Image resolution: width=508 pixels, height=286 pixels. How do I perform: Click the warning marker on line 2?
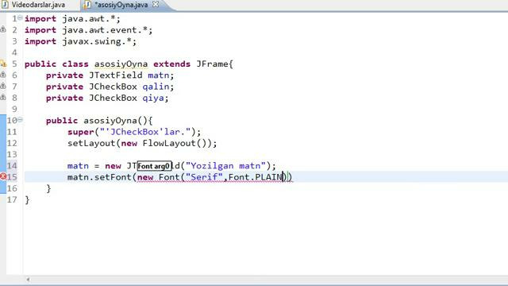tap(3, 29)
